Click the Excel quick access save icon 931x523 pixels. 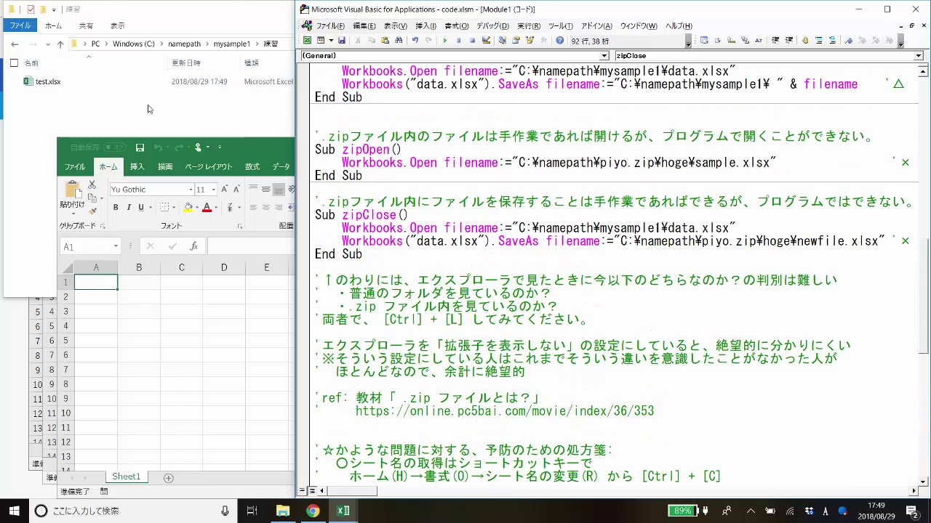[x=140, y=147]
